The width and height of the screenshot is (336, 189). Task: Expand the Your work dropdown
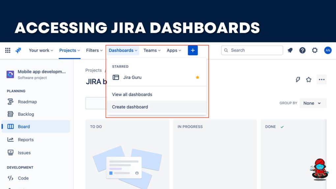coord(41,50)
